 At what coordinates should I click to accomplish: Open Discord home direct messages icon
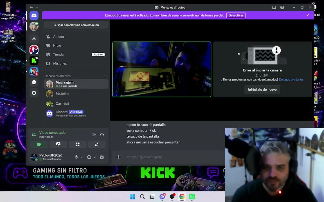(x=34, y=16)
